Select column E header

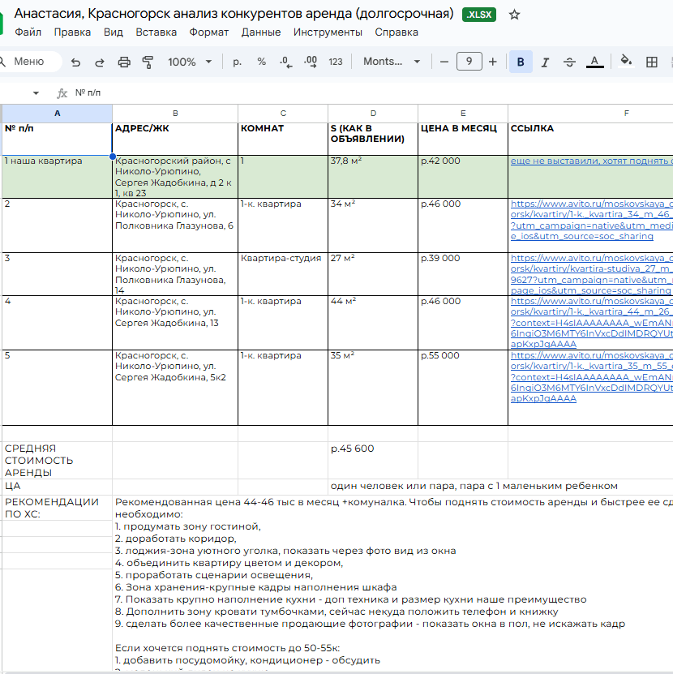coord(463,114)
